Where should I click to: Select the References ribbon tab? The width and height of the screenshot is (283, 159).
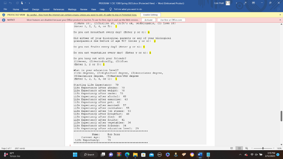click(x=59, y=9)
